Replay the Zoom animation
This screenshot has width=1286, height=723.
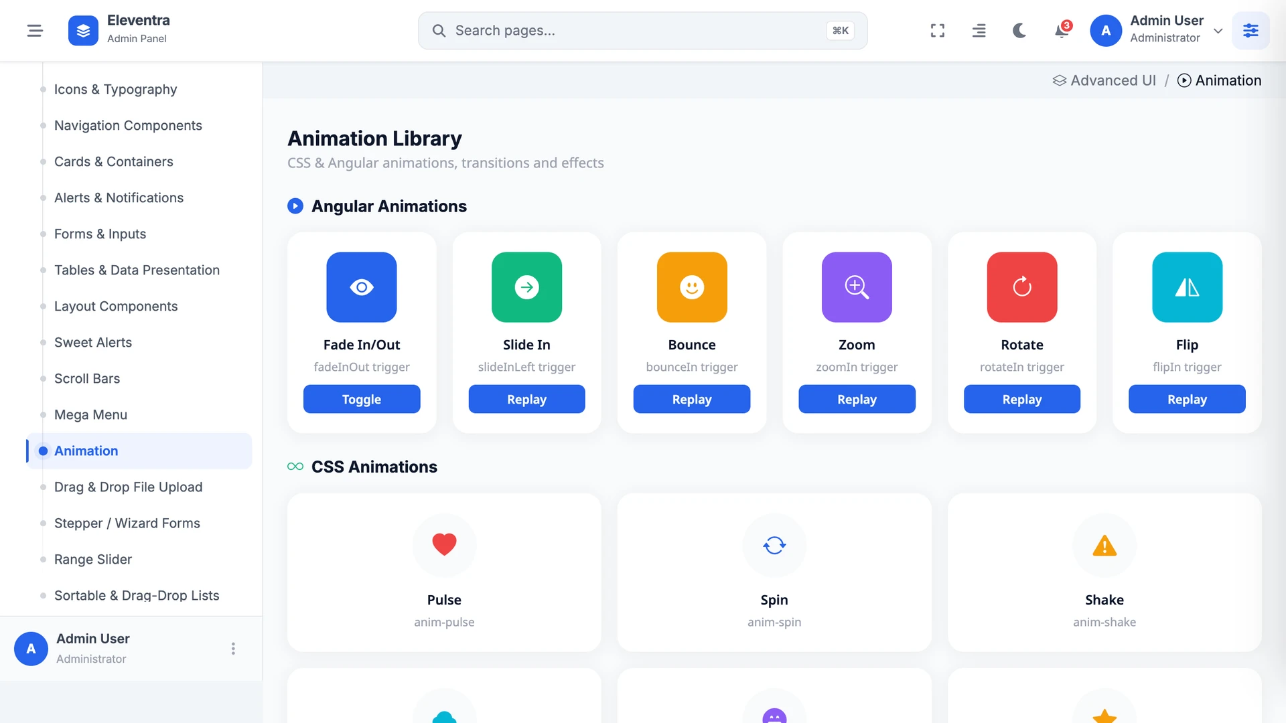coord(857,399)
